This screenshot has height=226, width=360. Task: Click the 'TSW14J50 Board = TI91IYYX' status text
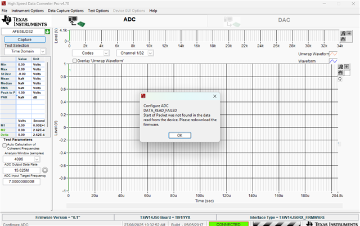165,218
